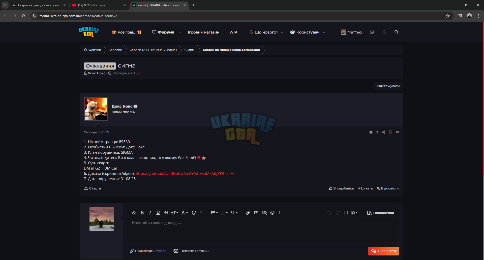Focus the reply text area
The width and height of the screenshot is (484, 260).
point(263,230)
